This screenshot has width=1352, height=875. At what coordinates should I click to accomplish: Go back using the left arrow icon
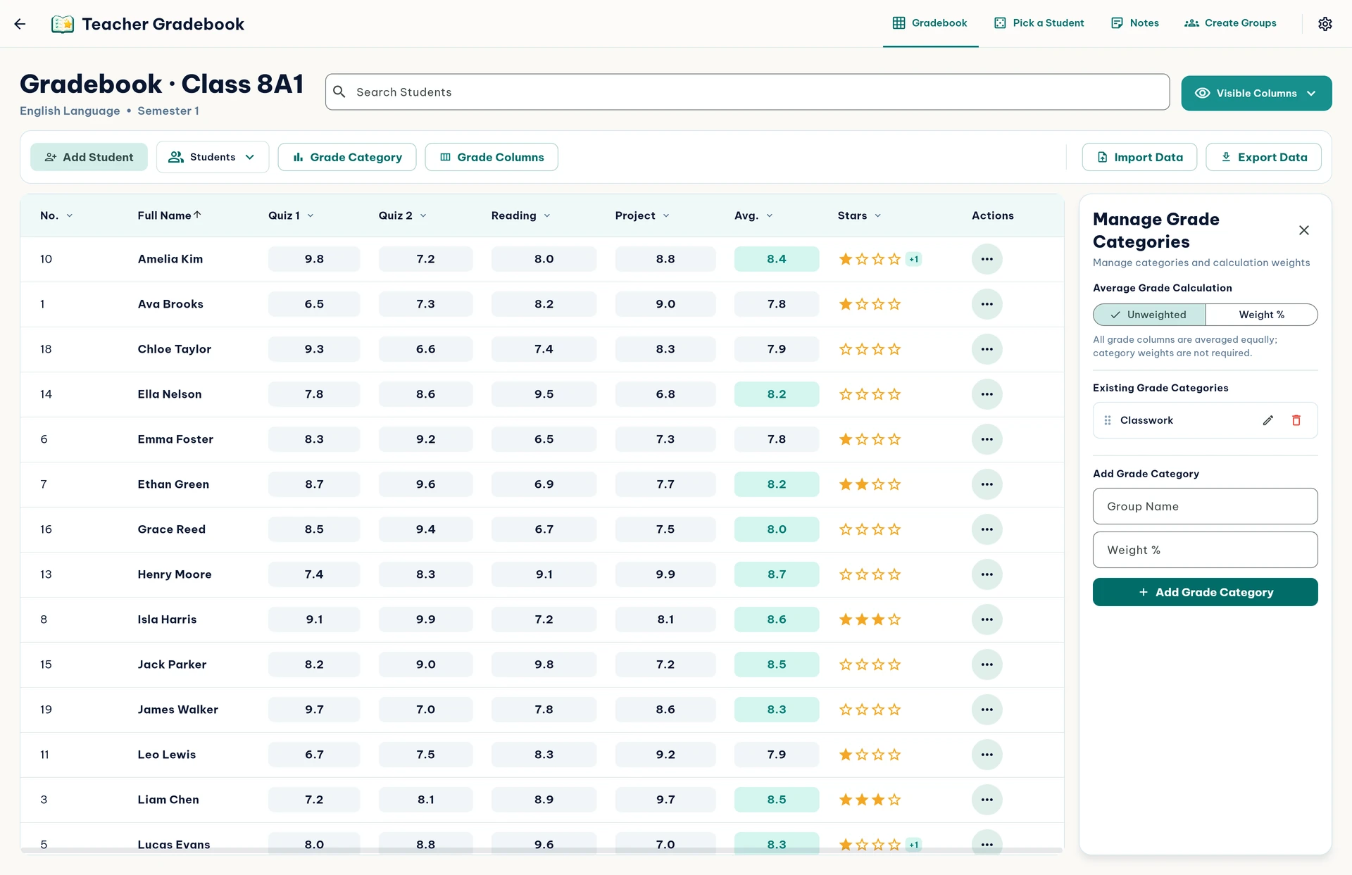20,24
